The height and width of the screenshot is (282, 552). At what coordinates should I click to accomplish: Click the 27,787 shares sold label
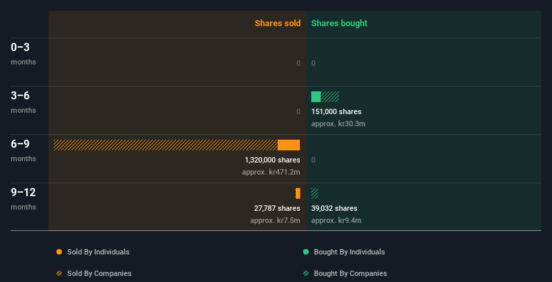click(277, 208)
